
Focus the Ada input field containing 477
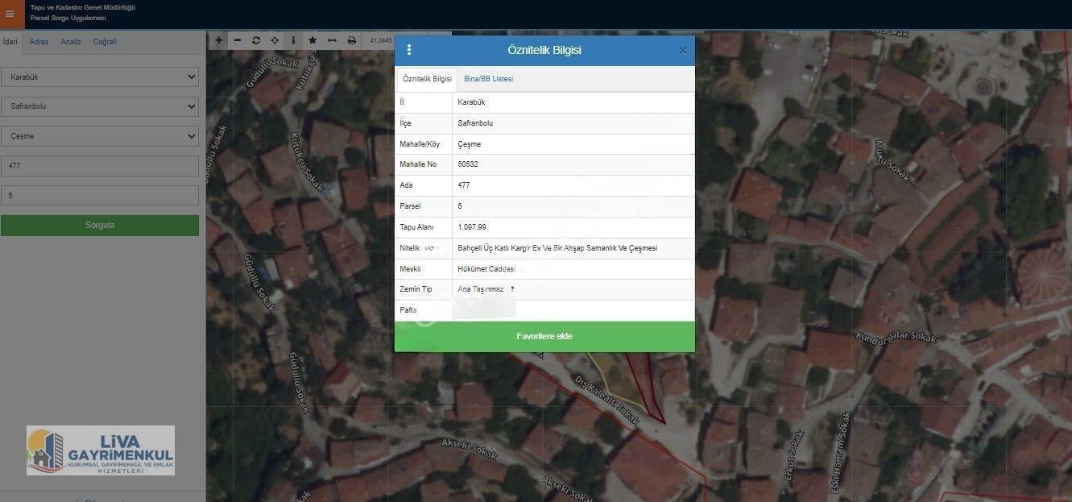point(100,166)
